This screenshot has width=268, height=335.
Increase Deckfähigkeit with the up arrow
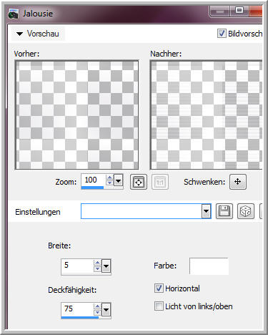[x=97, y=306]
